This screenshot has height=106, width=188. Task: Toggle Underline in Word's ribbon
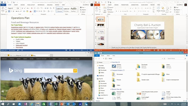pos(13,11)
